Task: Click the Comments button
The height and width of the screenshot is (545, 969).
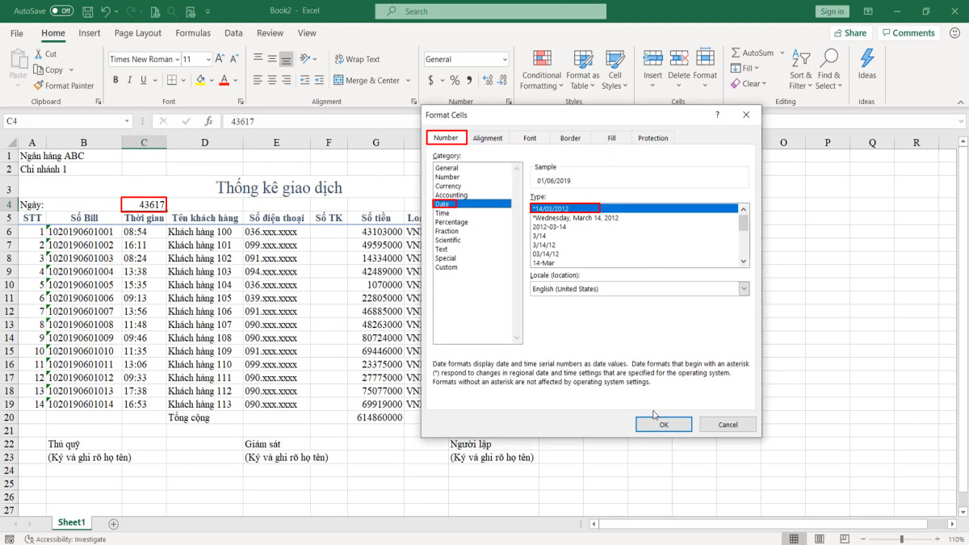Action: pyautogui.click(x=908, y=33)
